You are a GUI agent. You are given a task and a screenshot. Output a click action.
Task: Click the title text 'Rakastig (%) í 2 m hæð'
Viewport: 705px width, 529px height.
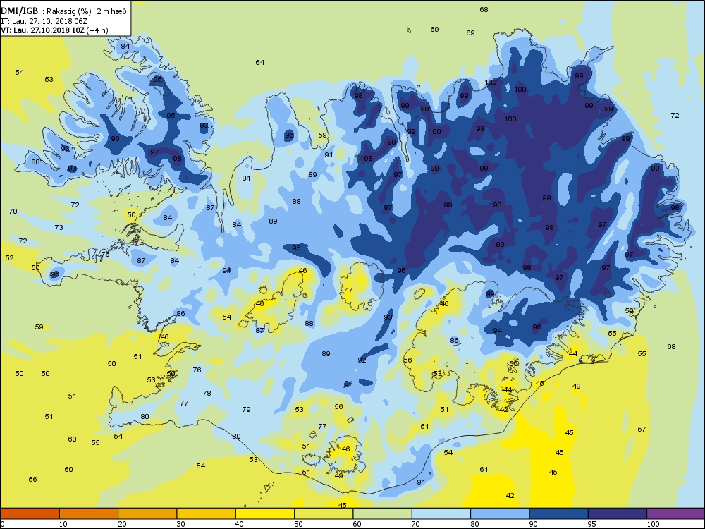point(87,12)
